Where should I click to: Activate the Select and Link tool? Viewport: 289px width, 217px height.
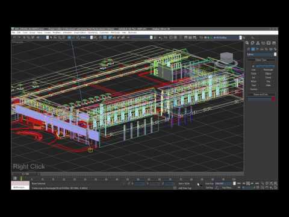[24, 37]
